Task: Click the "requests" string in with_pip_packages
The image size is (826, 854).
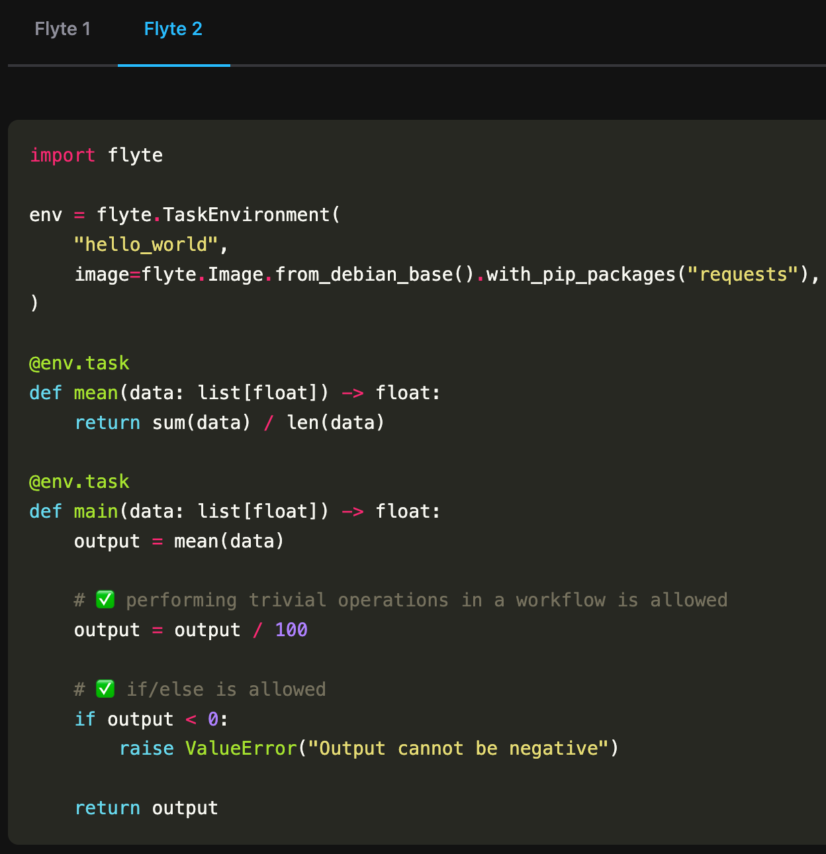Action: coord(743,274)
